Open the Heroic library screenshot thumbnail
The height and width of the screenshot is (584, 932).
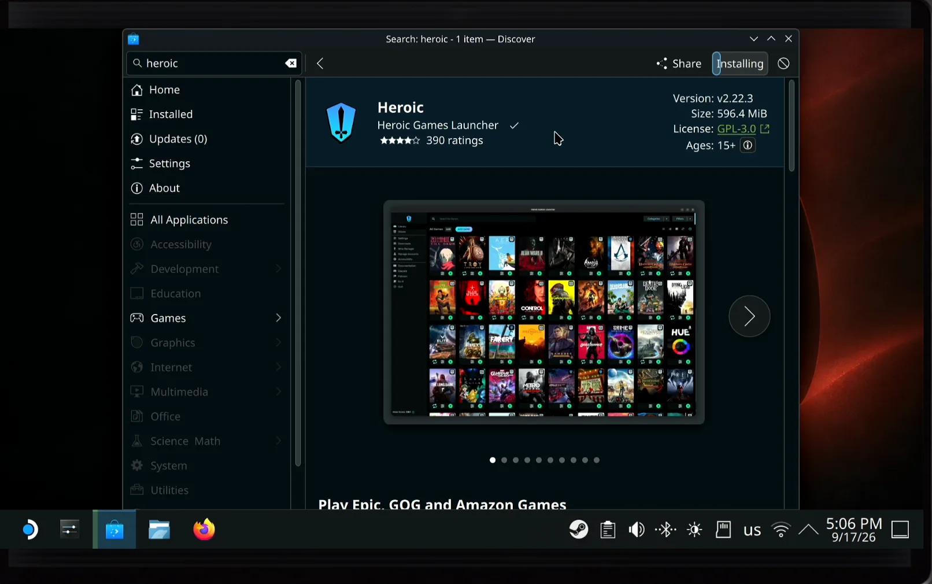[x=544, y=312]
